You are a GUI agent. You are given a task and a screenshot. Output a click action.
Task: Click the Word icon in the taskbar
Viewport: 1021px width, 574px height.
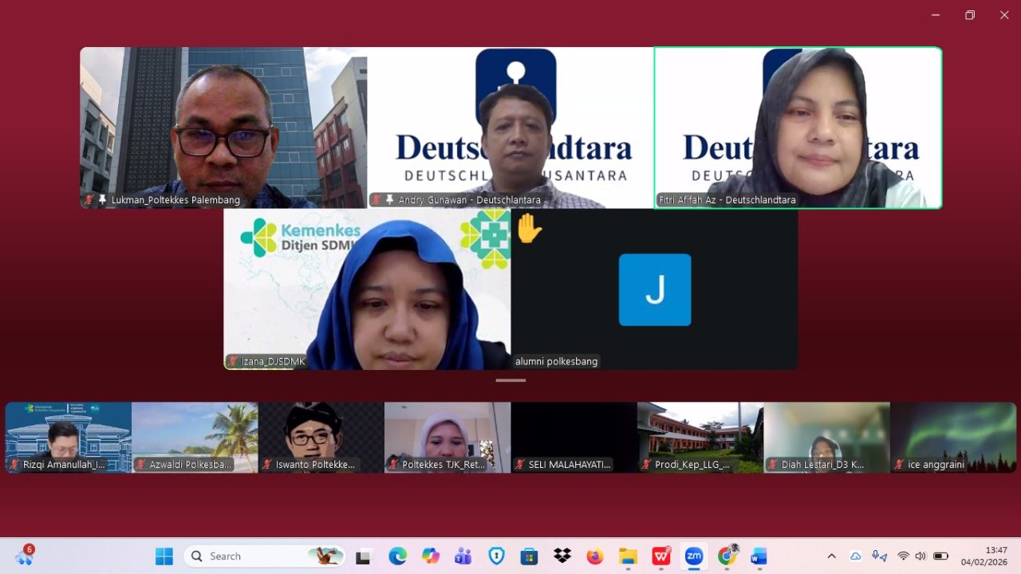[759, 556]
